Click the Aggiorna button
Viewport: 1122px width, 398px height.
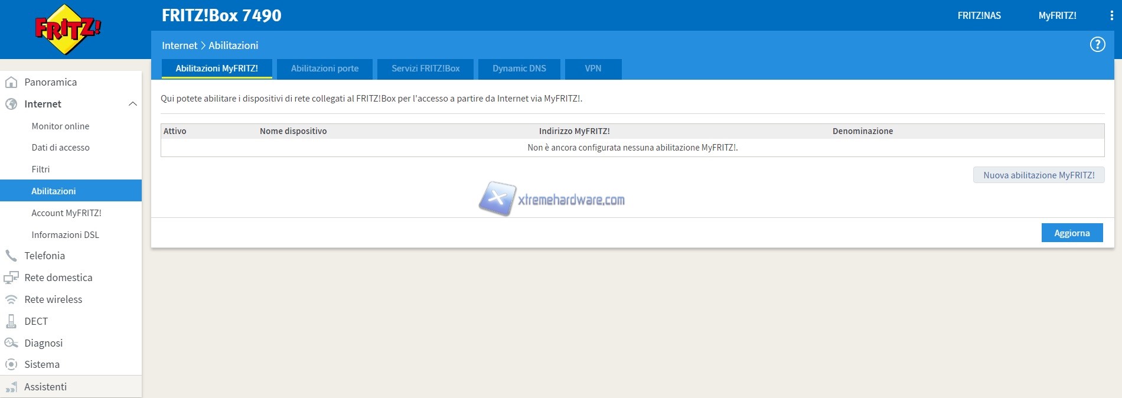1072,233
